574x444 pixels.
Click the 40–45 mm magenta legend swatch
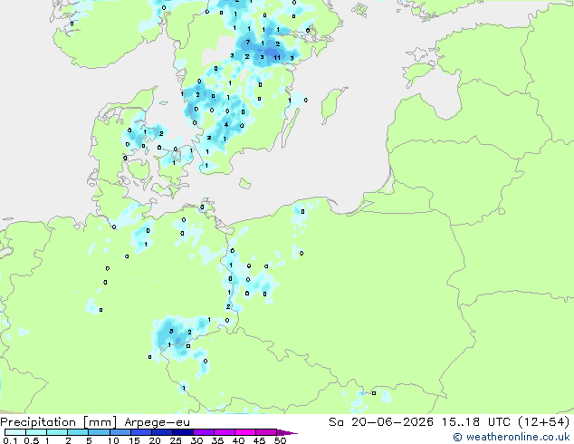(x=245, y=432)
